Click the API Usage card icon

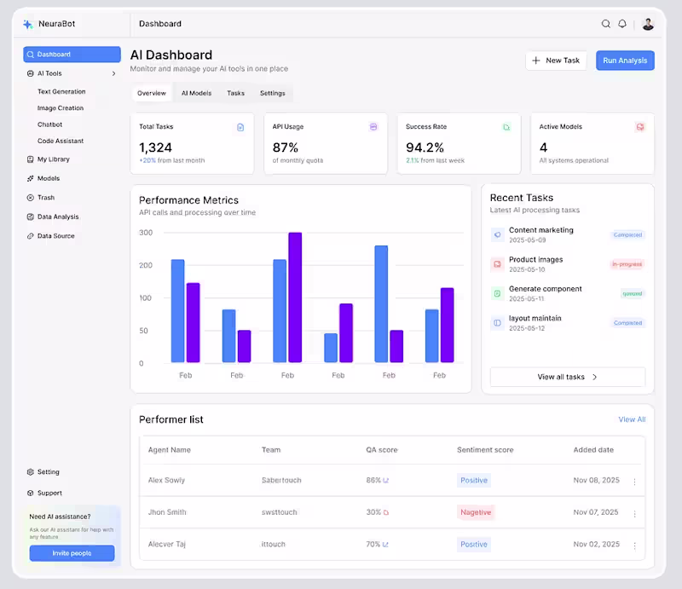373,127
